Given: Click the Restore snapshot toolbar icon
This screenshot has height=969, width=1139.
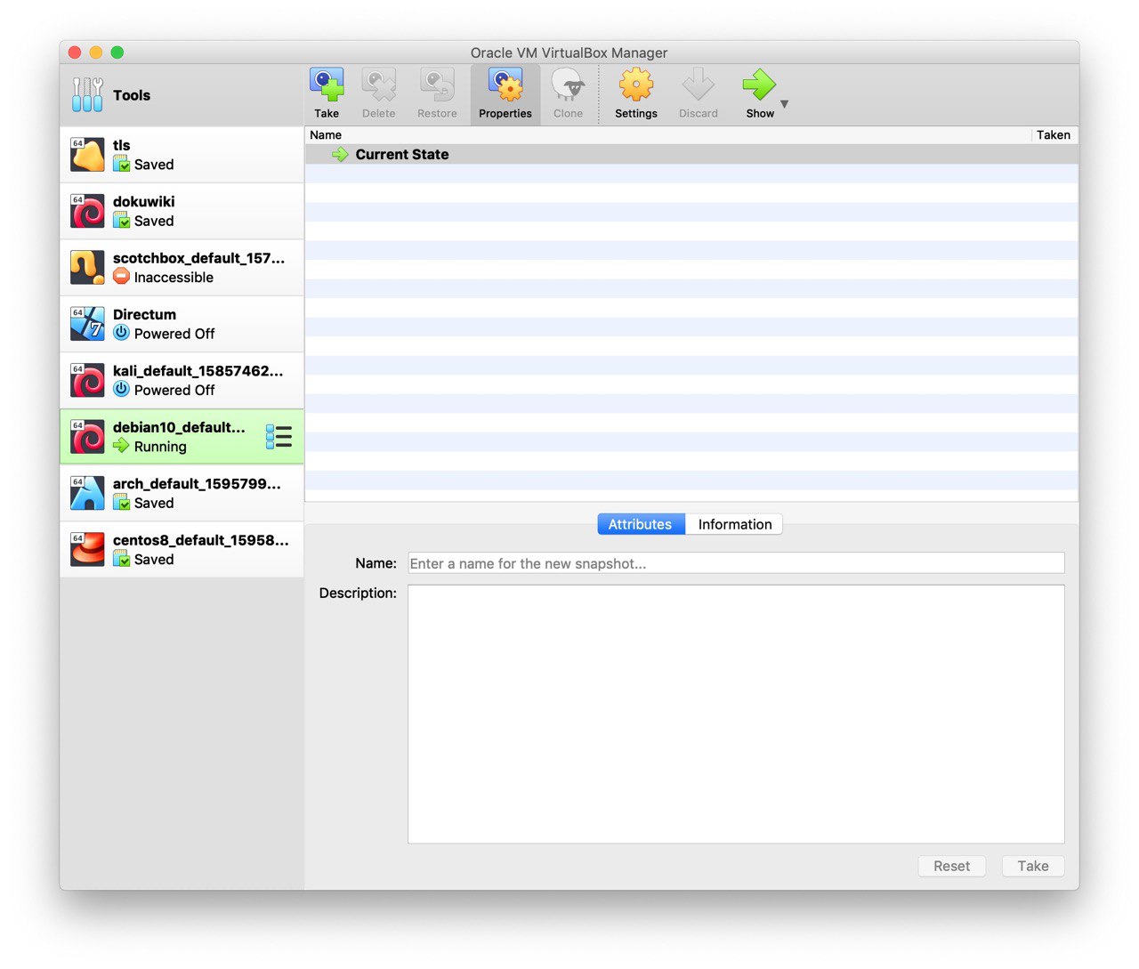Looking at the screenshot, I should (437, 85).
